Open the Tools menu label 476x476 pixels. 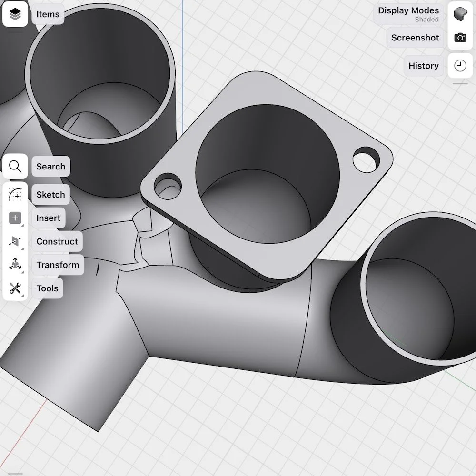coord(47,288)
